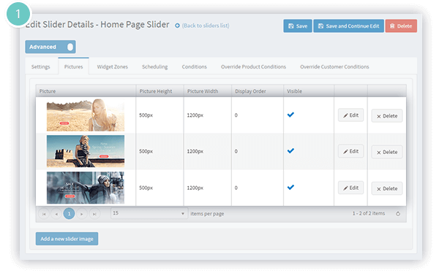
Task: Edit the castle seaside picture row
Action: tap(350, 151)
